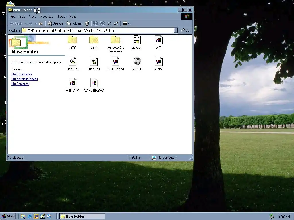Click the 3:36 PM clock
Image resolution: width=294 pixels, height=220 pixels.
[x=284, y=217]
